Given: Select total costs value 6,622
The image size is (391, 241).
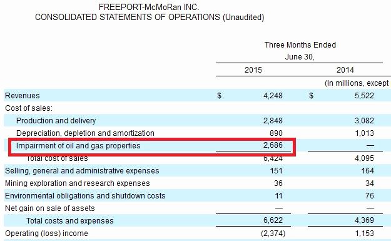Looking at the screenshot, I should pos(273,220).
